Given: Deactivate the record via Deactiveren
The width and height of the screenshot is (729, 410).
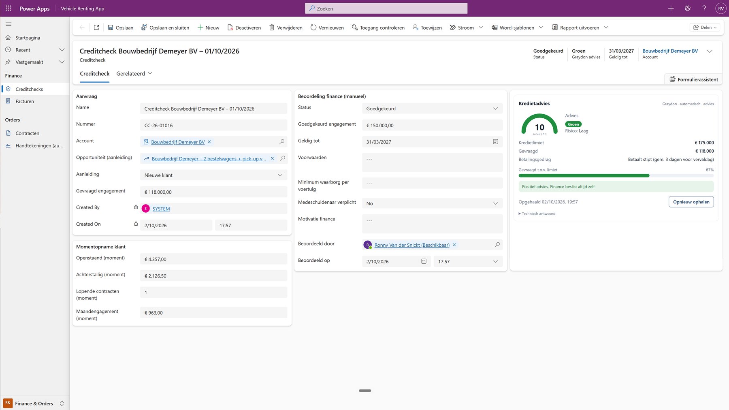Looking at the screenshot, I should (244, 28).
